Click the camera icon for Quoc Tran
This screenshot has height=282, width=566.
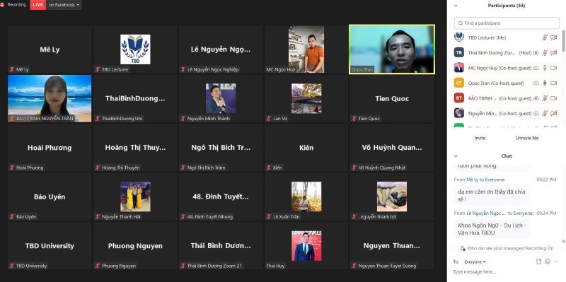(x=553, y=83)
